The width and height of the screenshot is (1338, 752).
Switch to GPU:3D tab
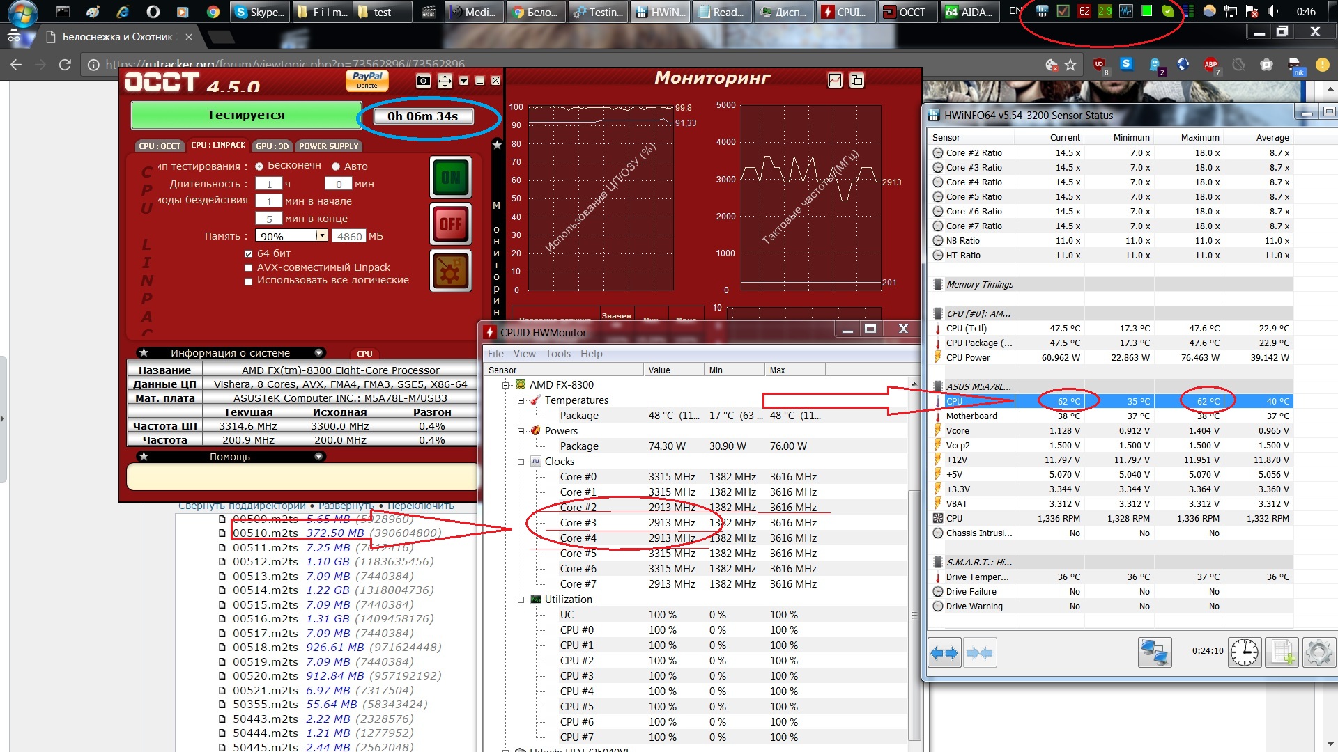(272, 146)
